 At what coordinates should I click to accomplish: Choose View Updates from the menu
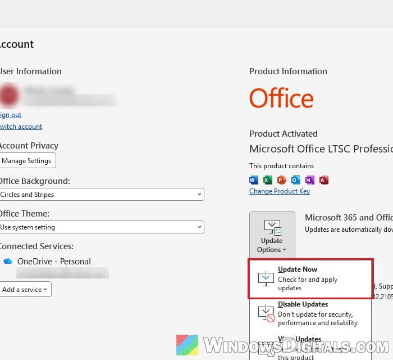tap(310, 348)
